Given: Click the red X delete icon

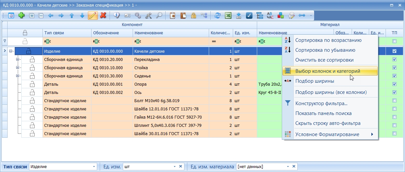Looking at the screenshot, I should (103, 15).
